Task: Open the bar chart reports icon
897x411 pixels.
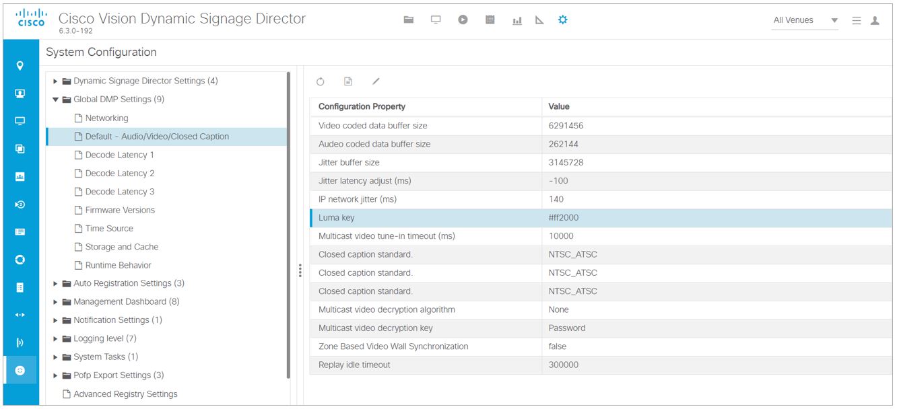Action: (517, 21)
